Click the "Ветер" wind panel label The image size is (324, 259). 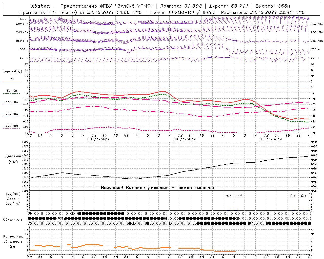coord(23,19)
